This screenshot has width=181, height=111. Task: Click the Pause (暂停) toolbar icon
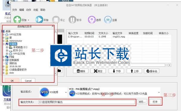tap(72, 19)
